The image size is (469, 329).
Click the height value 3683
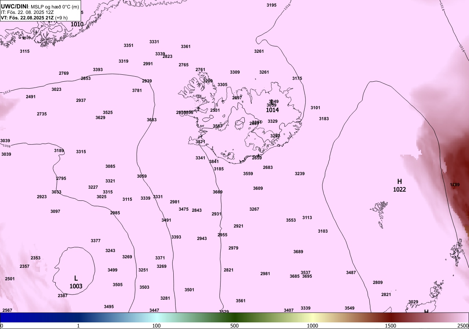152,120
